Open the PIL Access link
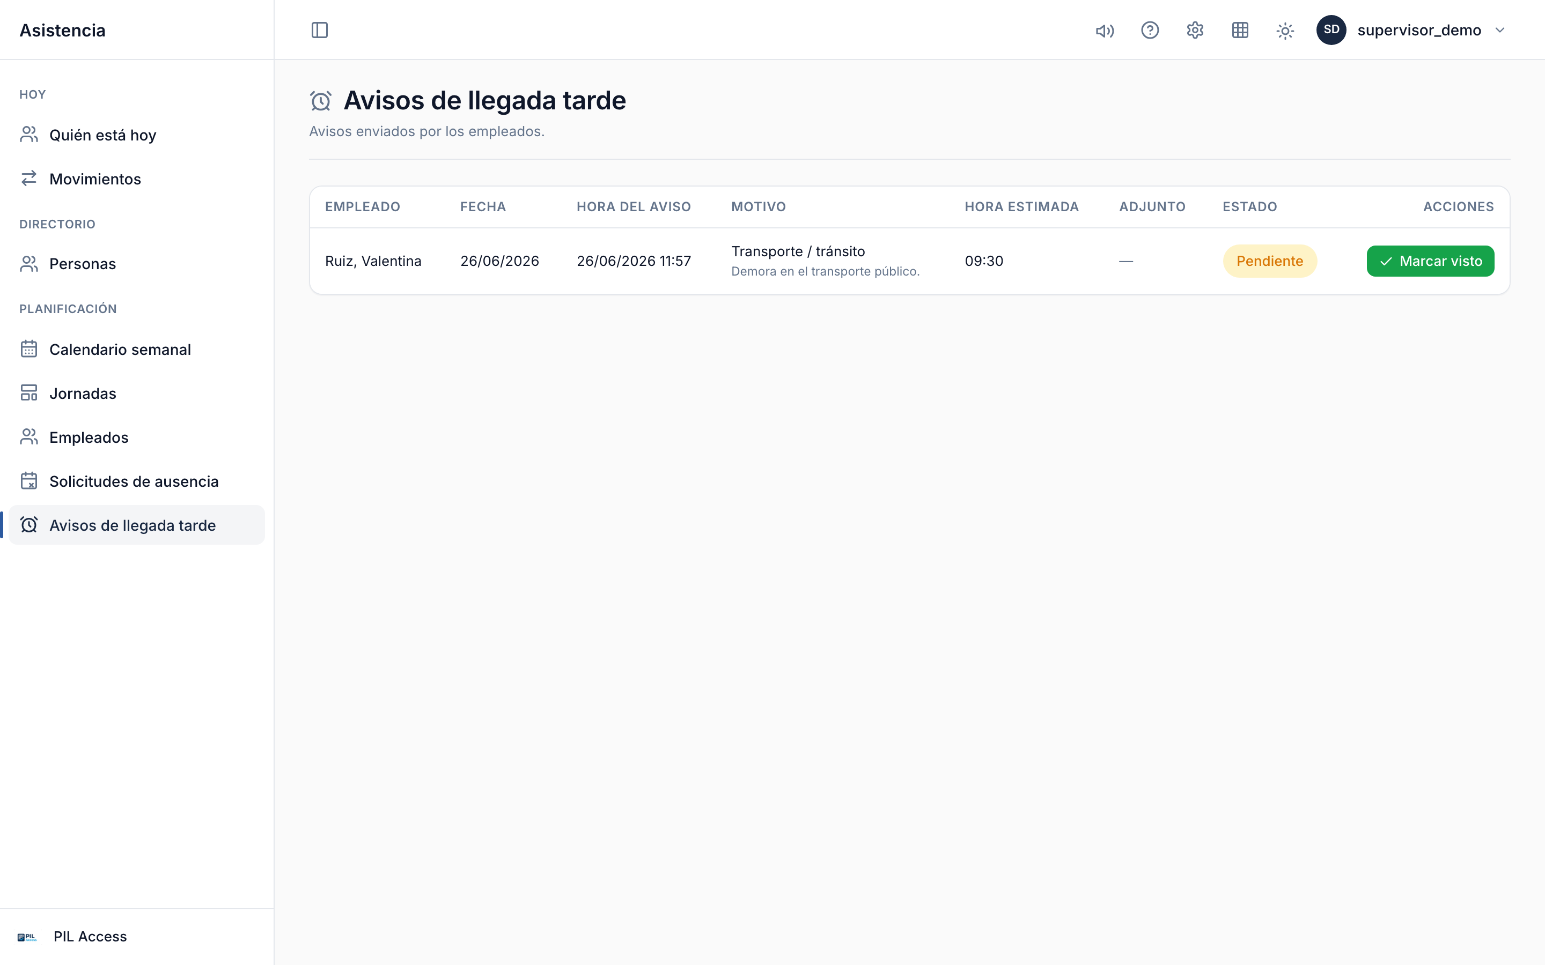Image resolution: width=1545 pixels, height=965 pixels. pos(90,936)
